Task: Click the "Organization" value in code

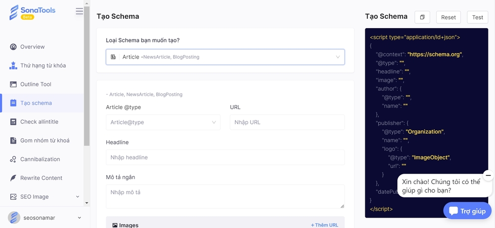Action: [x=425, y=132]
